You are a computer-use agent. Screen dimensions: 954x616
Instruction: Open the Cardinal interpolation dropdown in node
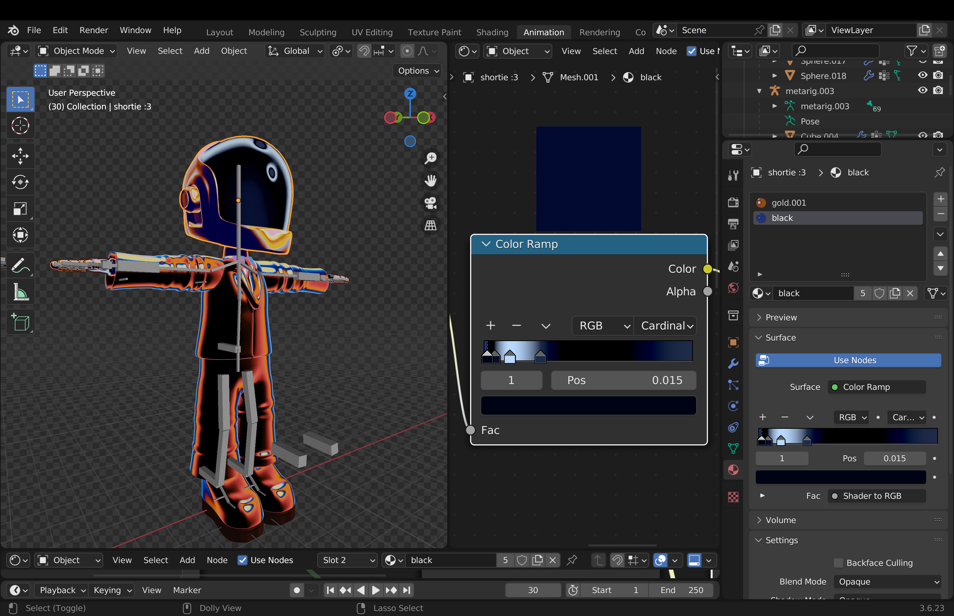(x=666, y=326)
